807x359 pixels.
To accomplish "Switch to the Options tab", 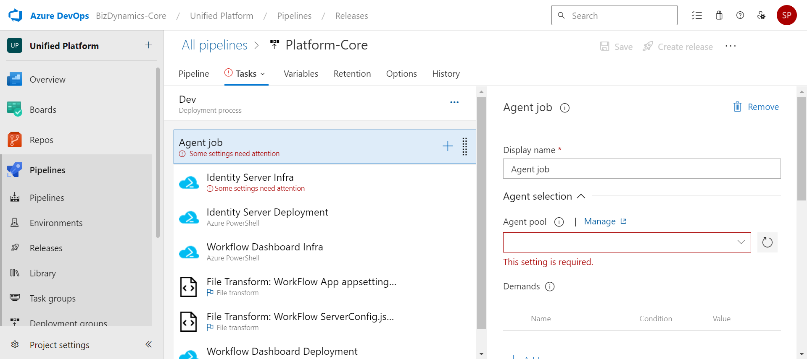I will point(401,74).
